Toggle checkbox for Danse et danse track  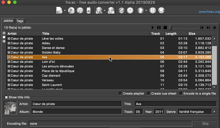point(9,48)
